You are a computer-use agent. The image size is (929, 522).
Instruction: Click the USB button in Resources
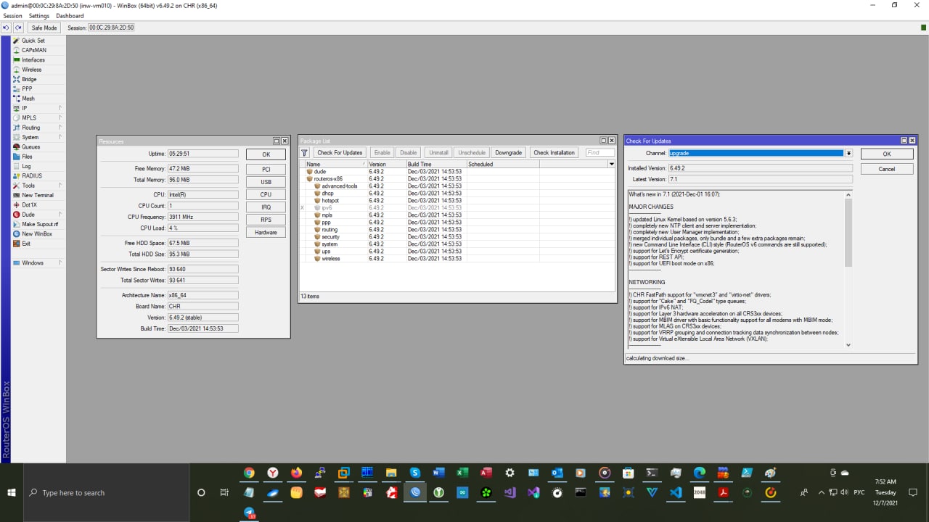(x=266, y=182)
